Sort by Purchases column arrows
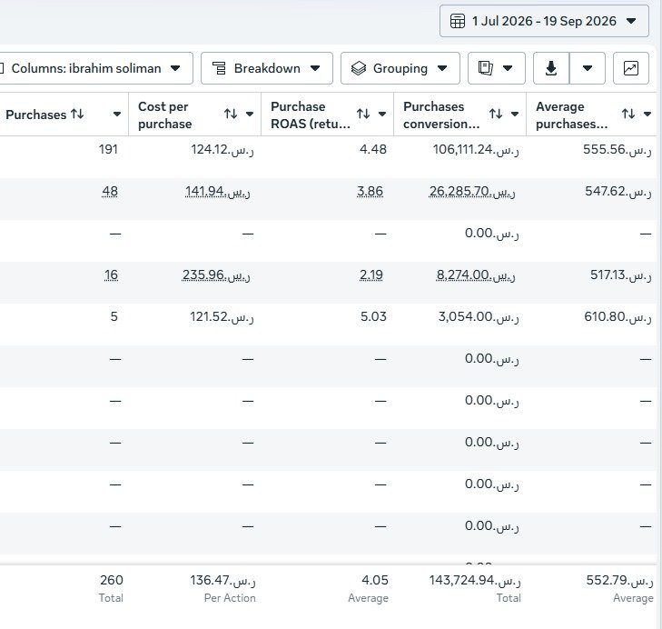 point(77,115)
